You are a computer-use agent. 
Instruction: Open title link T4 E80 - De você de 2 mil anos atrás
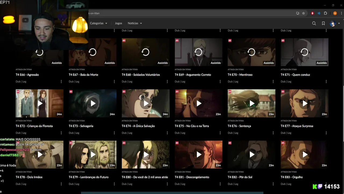[145, 177]
